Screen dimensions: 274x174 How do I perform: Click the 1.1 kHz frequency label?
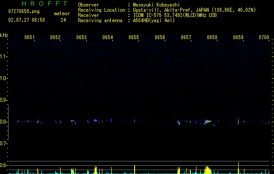[3, 57]
